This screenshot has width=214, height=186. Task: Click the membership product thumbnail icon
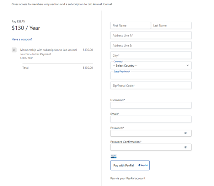pyautogui.click(x=14, y=50)
